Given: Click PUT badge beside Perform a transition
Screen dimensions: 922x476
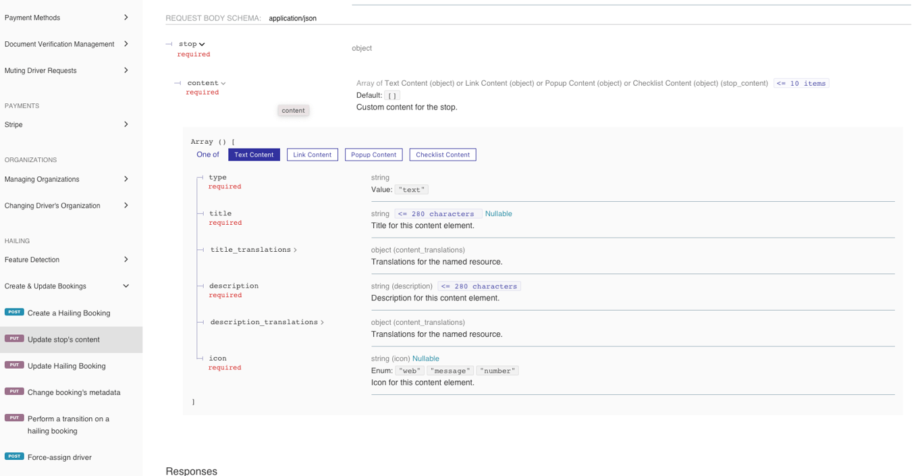Looking at the screenshot, I should click(x=14, y=417).
